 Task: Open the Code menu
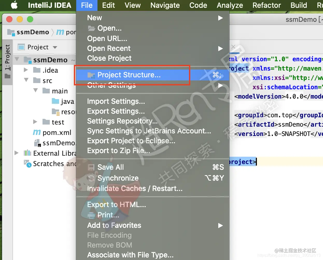point(198,5)
